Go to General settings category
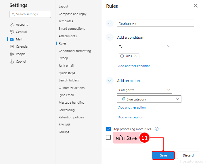This screenshot has height=164, width=207. (21, 32)
